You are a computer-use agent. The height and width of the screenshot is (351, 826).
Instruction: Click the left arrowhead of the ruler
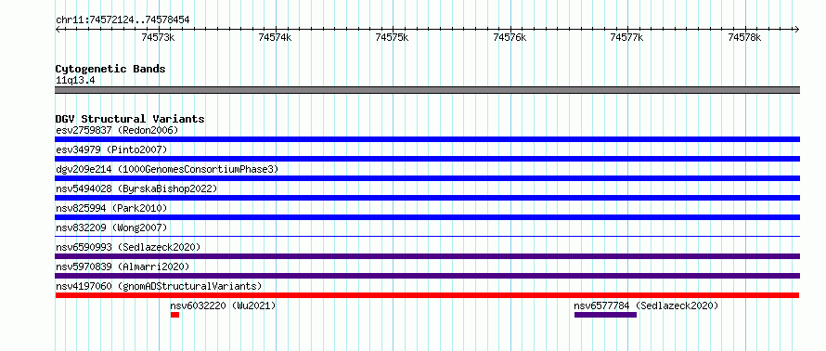coord(58,29)
